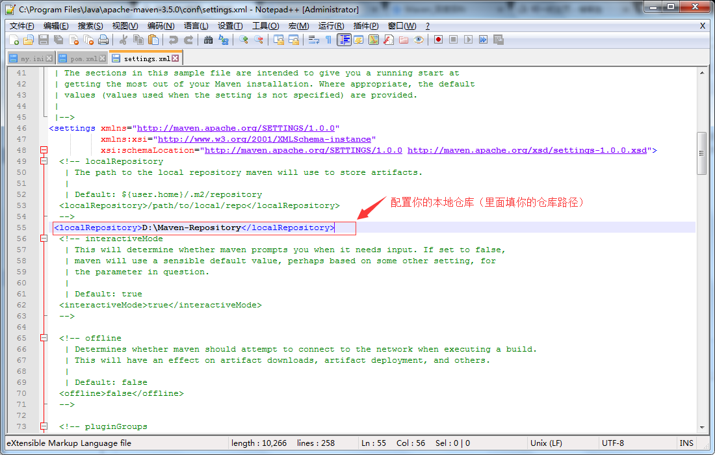Viewport: 715px width, 455px height.
Task: Undo the last edit
Action: [174, 40]
